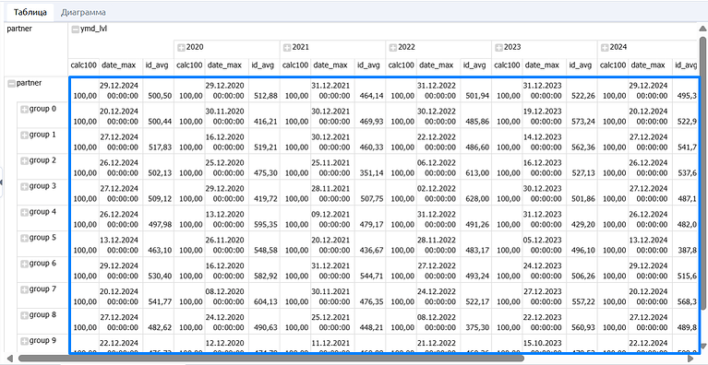Select the cell with value 501,94
708x365 pixels.
coord(476,89)
